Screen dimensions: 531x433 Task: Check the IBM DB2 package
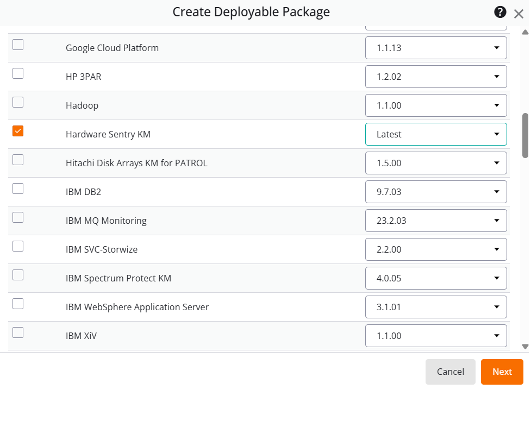pyautogui.click(x=17, y=189)
